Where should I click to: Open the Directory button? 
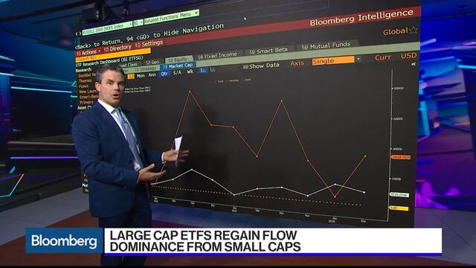coord(118,48)
